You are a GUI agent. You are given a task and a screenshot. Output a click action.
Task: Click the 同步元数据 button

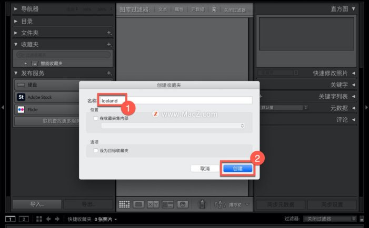[x=281, y=204]
